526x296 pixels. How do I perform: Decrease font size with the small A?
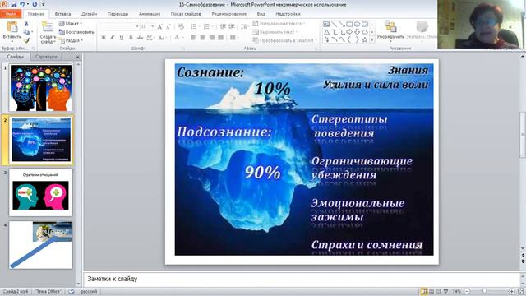pos(168,27)
